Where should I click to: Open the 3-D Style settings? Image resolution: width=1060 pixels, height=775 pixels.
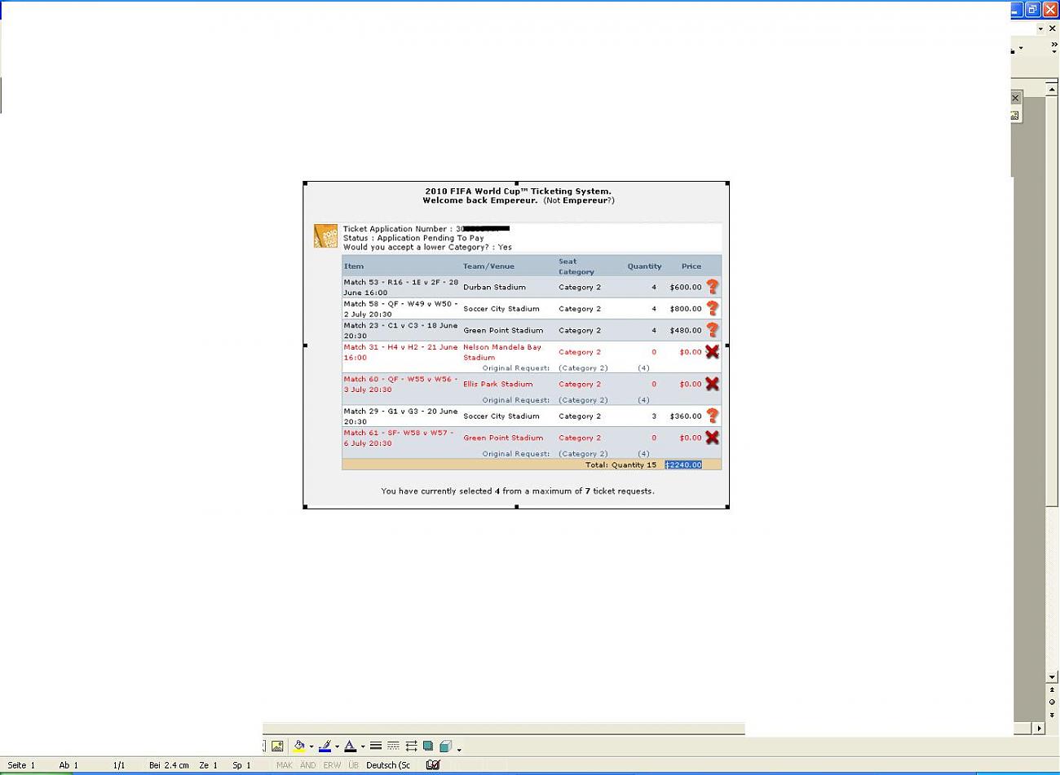click(x=445, y=746)
